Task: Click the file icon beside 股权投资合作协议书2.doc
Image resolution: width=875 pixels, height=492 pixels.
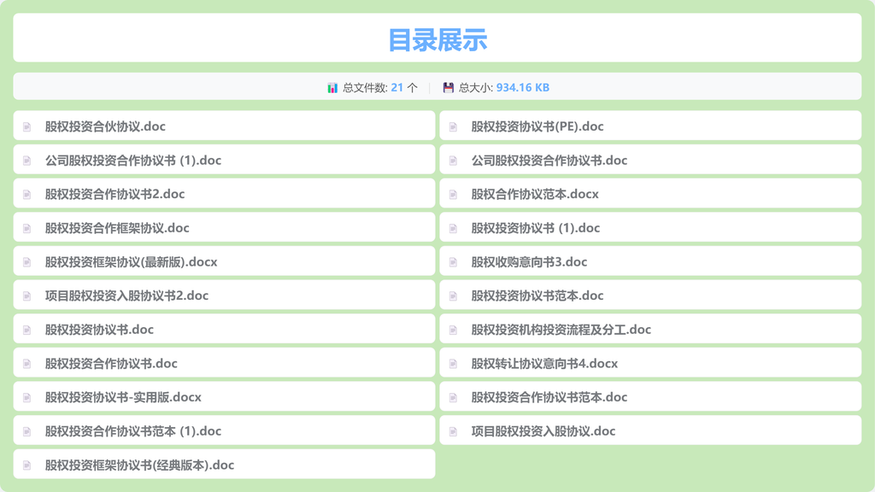Action: tap(26, 195)
